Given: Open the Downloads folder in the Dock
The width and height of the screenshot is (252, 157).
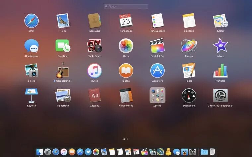Looking at the screenshot, I should (204, 152).
